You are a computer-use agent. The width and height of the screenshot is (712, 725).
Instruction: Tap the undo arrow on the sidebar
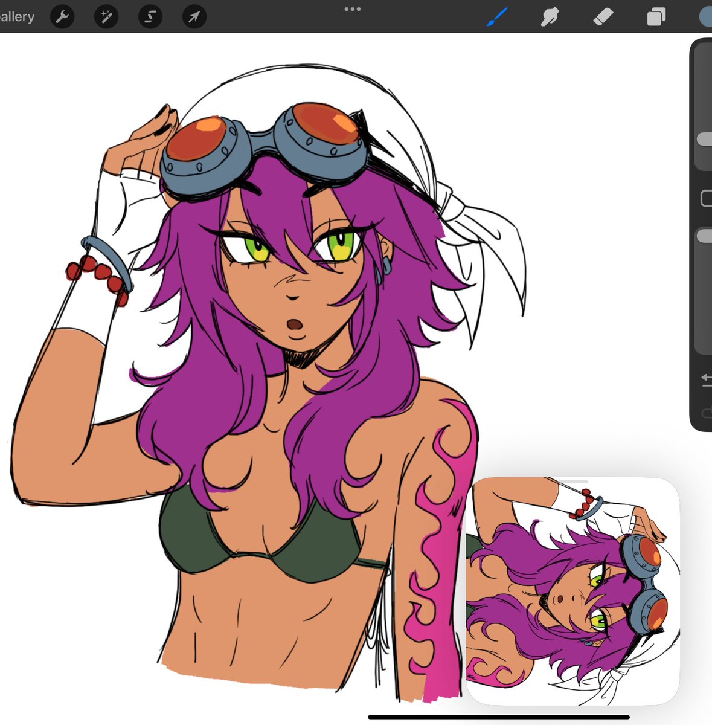[706, 379]
